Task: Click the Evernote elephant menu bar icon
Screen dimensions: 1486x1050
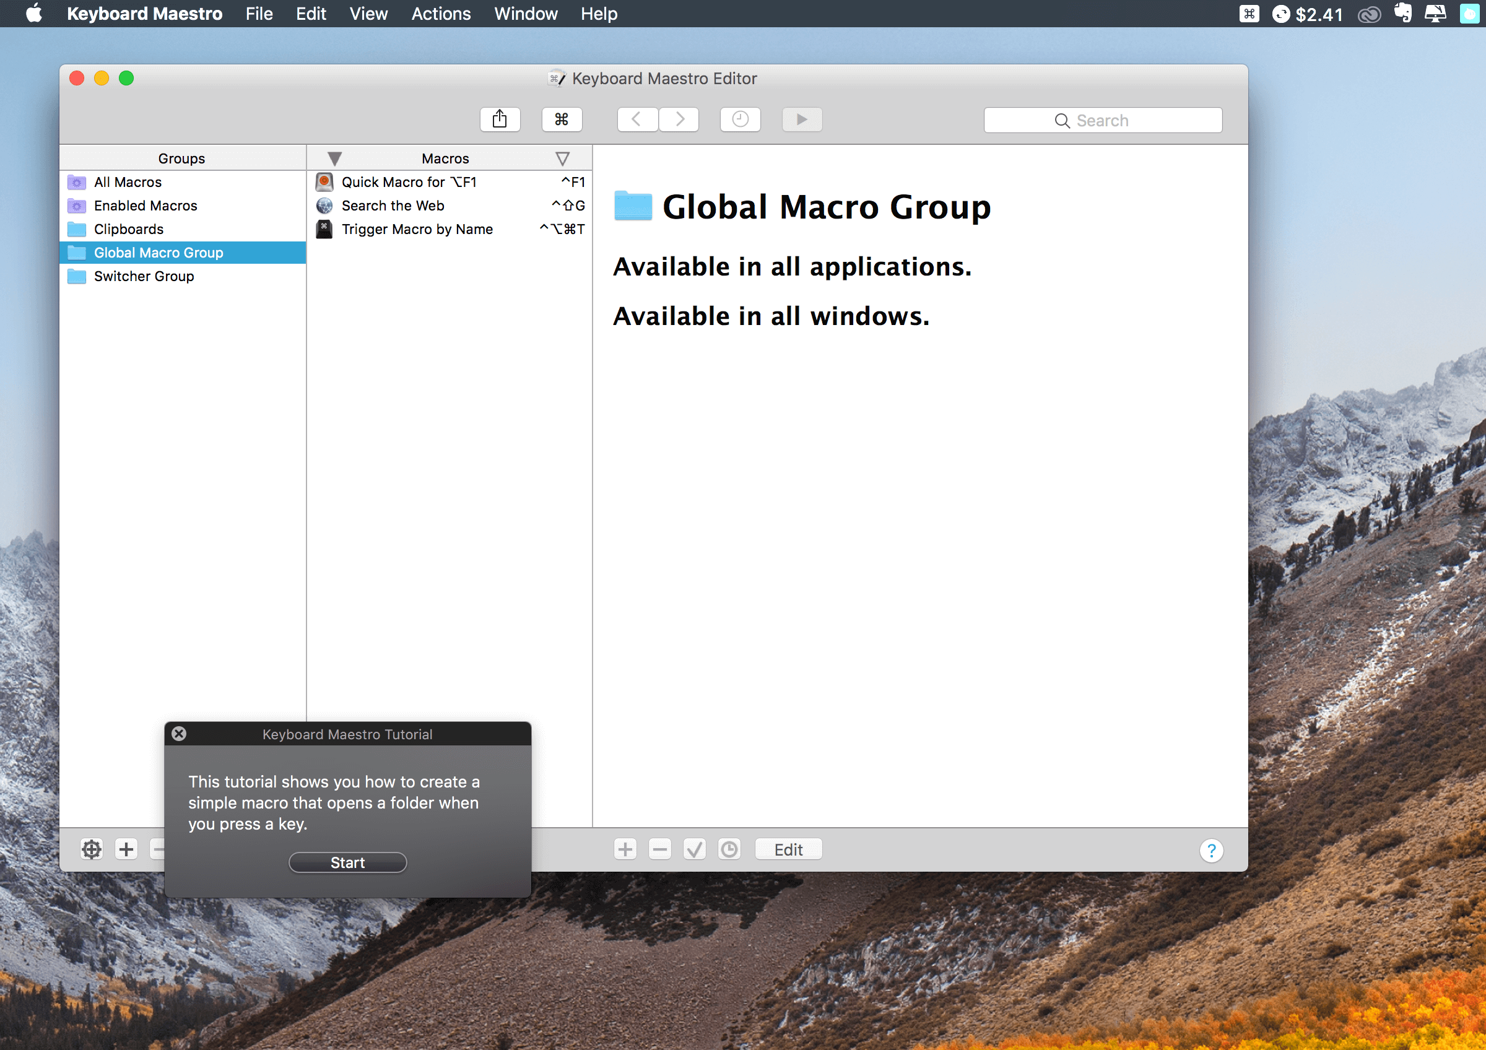Action: tap(1403, 13)
